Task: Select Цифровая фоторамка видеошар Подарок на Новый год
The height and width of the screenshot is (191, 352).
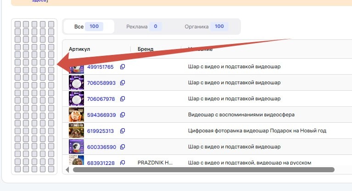Action: tap(257, 131)
